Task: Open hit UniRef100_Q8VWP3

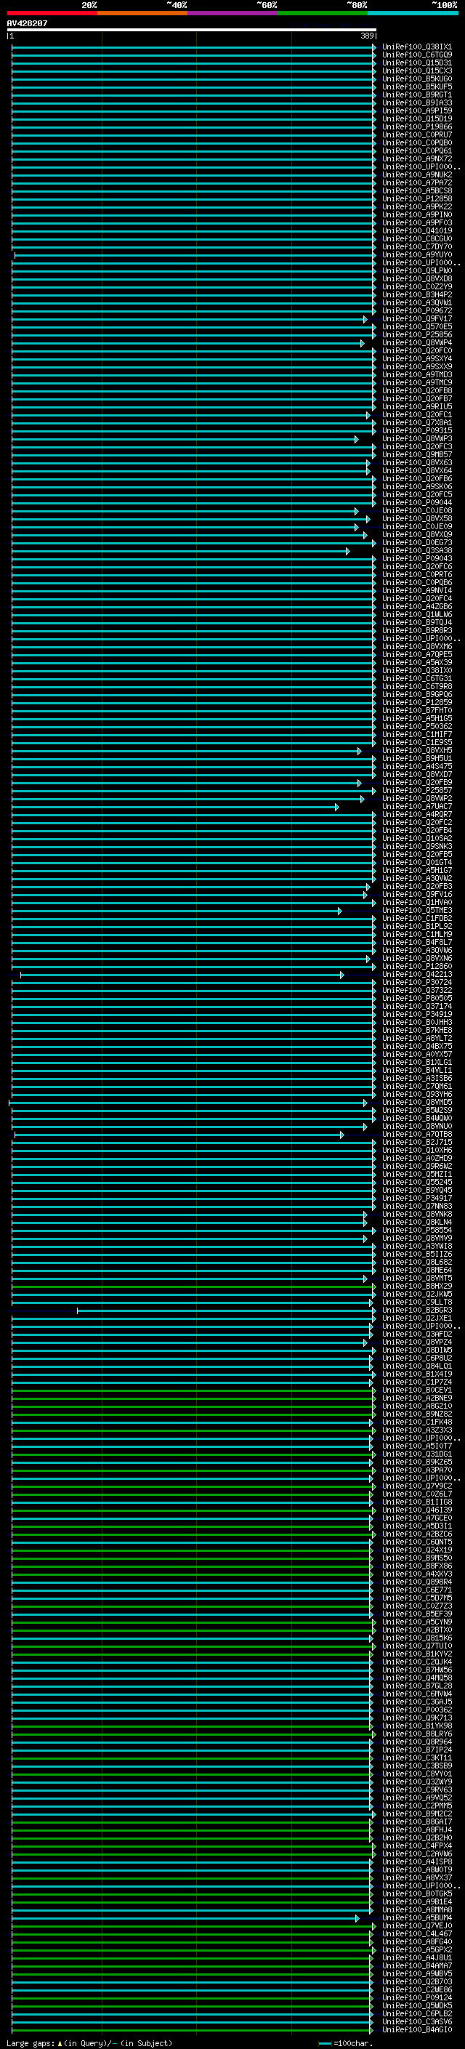Action: (x=416, y=438)
